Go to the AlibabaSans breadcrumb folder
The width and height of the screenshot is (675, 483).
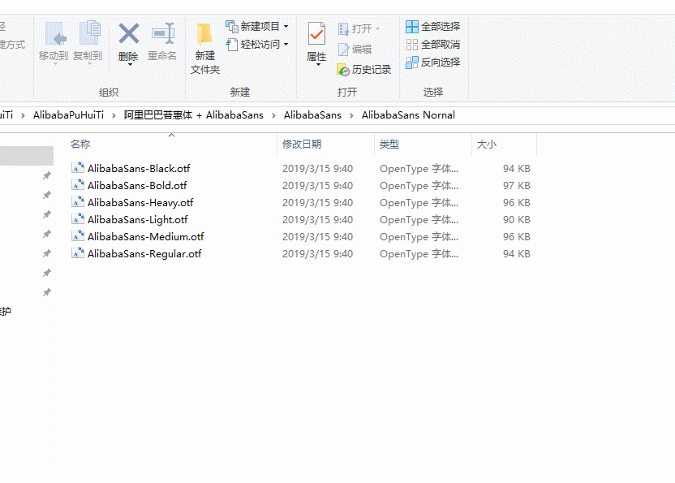coord(312,115)
